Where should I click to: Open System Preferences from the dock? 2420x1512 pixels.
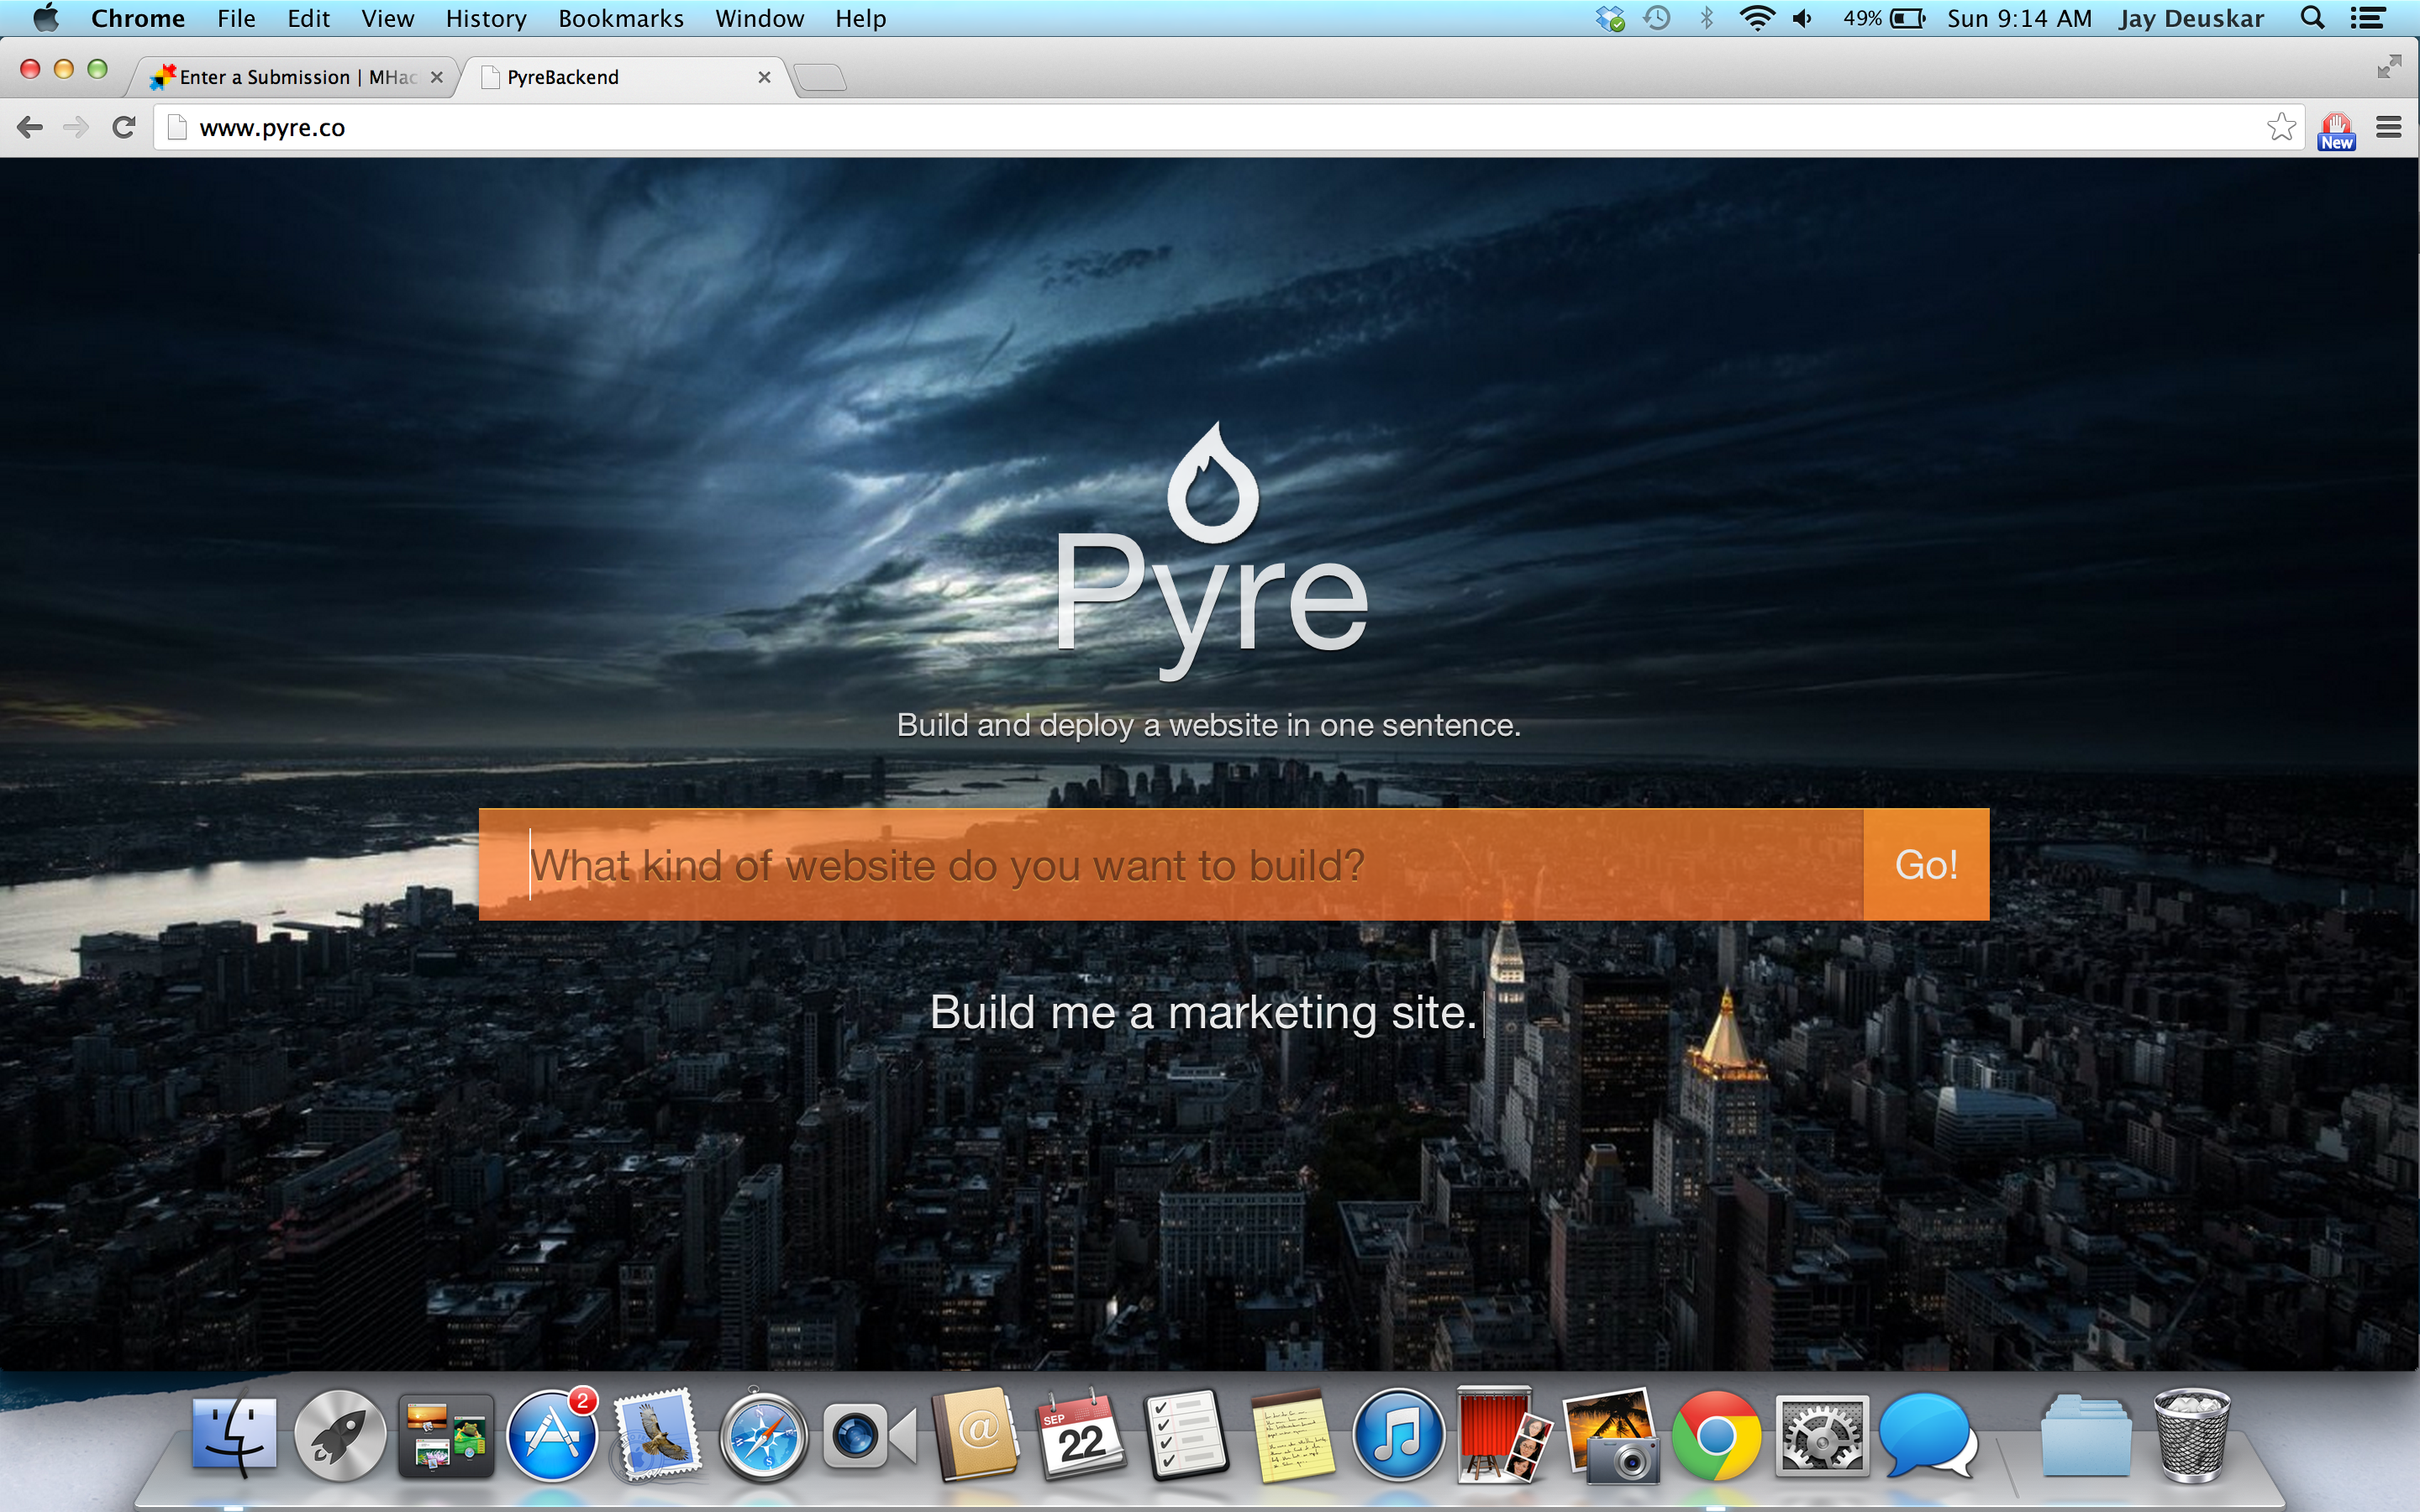(x=1821, y=1438)
